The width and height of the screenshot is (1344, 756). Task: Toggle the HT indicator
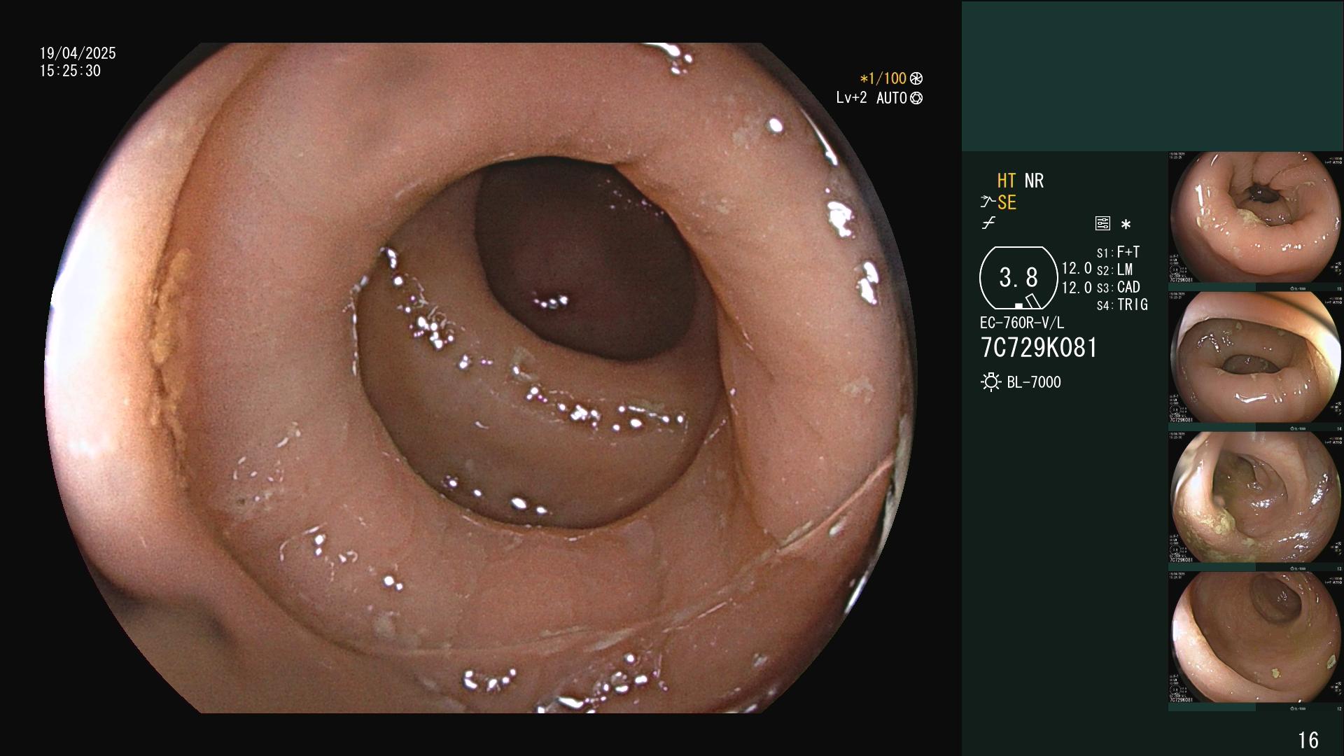[1007, 181]
